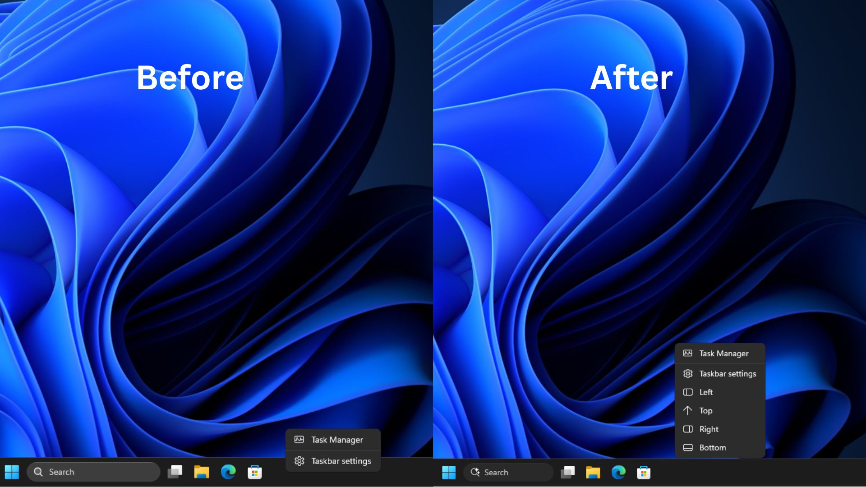Open Microsoft Edge in the After taskbar
This screenshot has width=866, height=487.
click(618, 472)
